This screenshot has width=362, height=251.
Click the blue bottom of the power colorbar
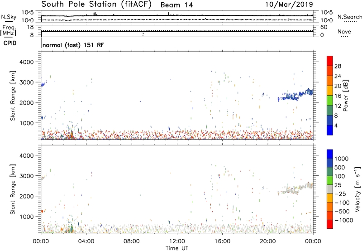coord(330,130)
